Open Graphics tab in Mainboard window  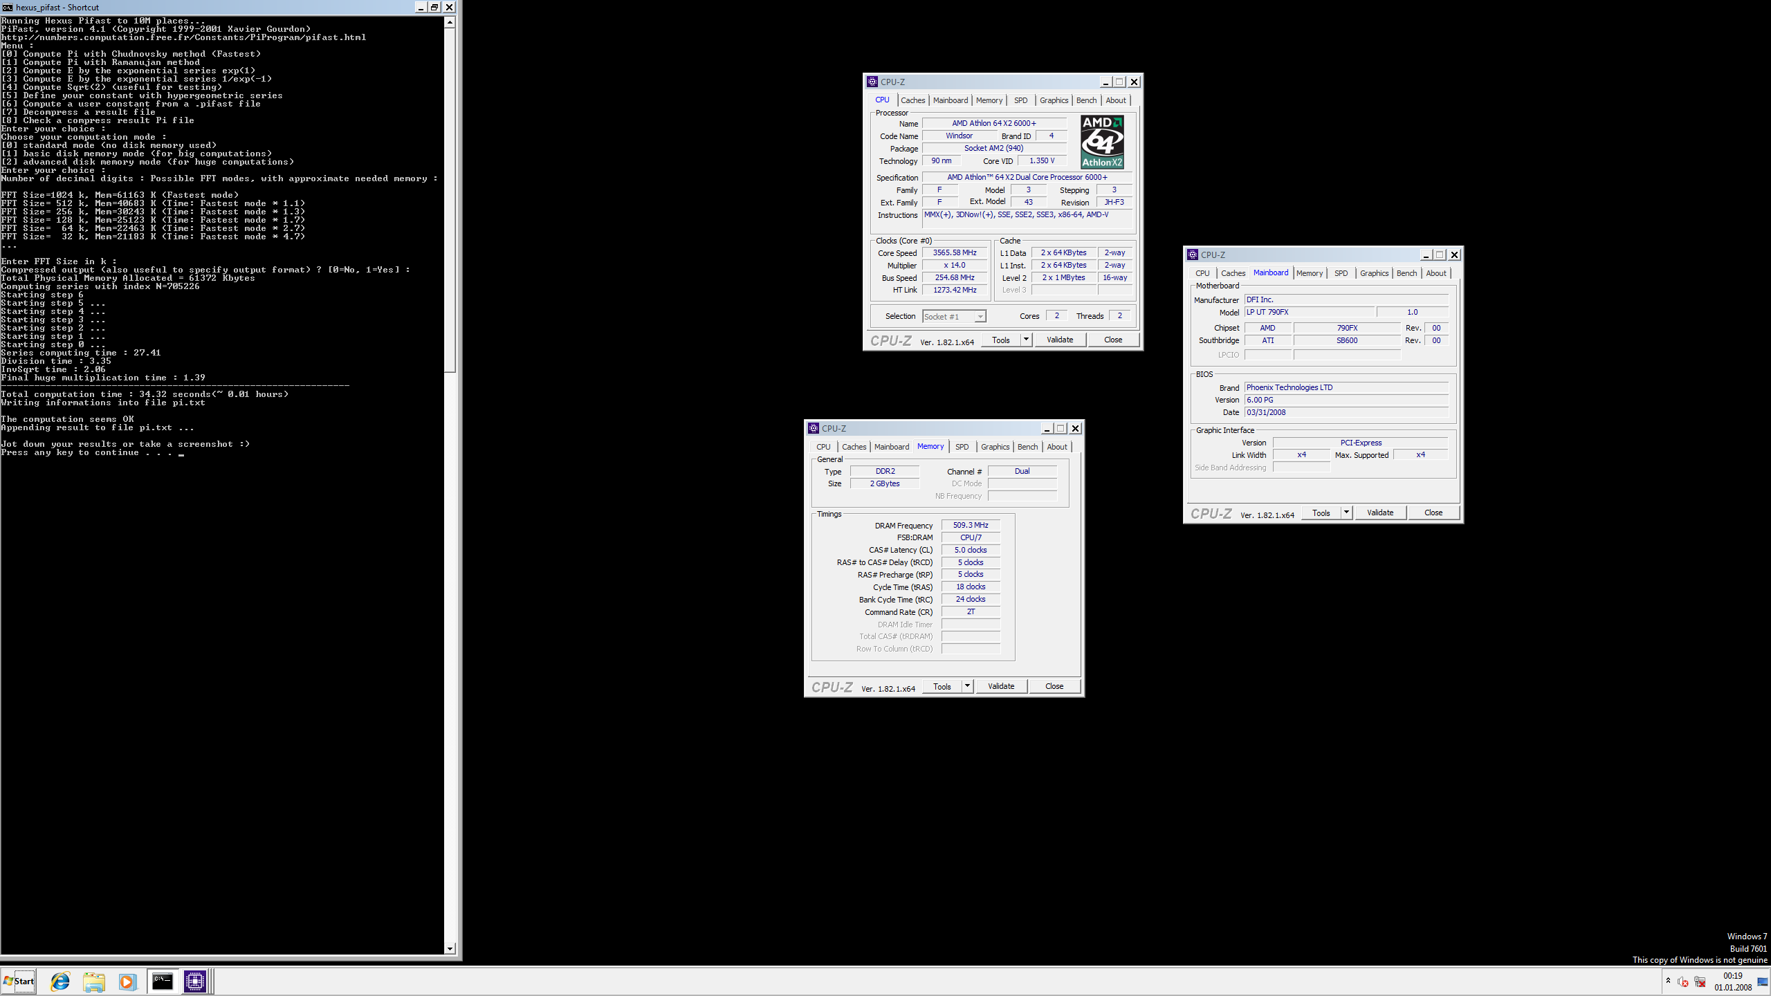[x=1374, y=273]
